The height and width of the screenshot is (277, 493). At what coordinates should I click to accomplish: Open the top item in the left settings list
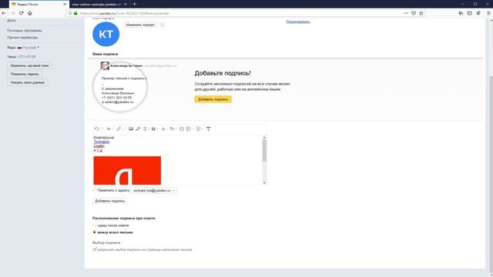coord(12,21)
